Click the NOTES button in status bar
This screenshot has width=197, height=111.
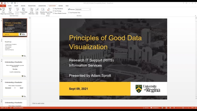click(x=146, y=108)
